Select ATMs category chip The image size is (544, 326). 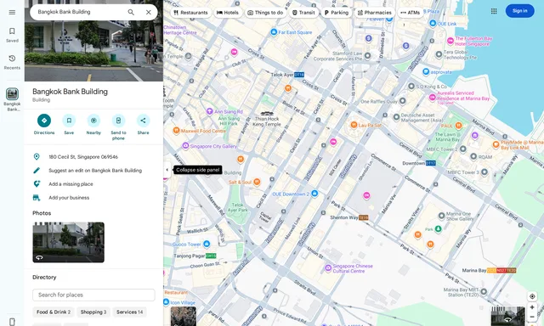[411, 13]
